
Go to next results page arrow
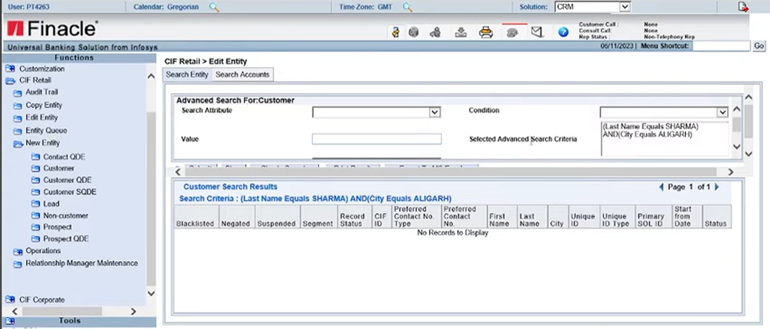click(x=717, y=187)
